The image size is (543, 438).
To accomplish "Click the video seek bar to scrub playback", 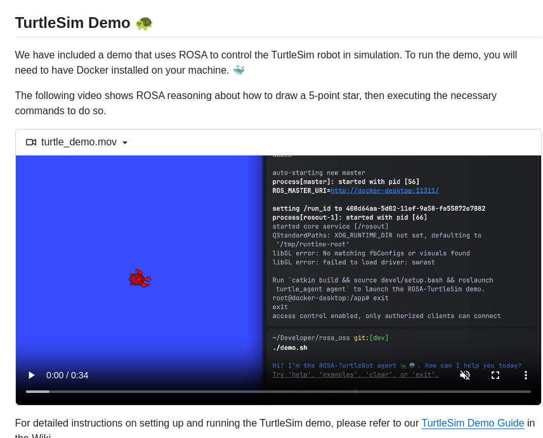I will click(x=279, y=392).
